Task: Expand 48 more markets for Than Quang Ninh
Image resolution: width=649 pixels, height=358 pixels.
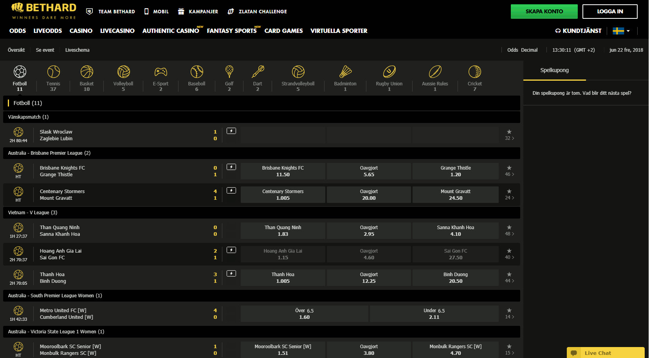Action: pyautogui.click(x=510, y=234)
